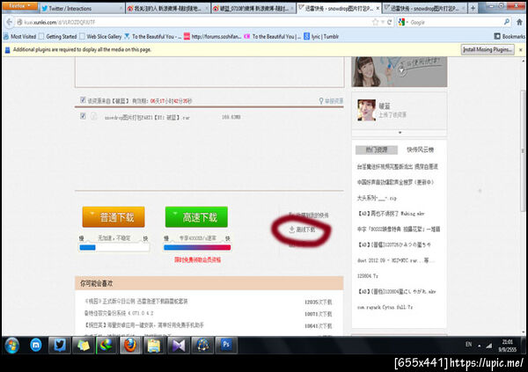528x372 pixels.
Task: Click the snowdrop rar file type icon
Action: click(x=93, y=116)
